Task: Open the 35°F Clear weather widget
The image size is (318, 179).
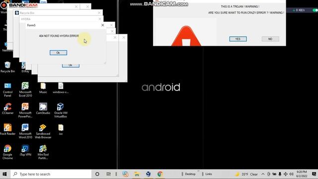Action: coord(246,174)
